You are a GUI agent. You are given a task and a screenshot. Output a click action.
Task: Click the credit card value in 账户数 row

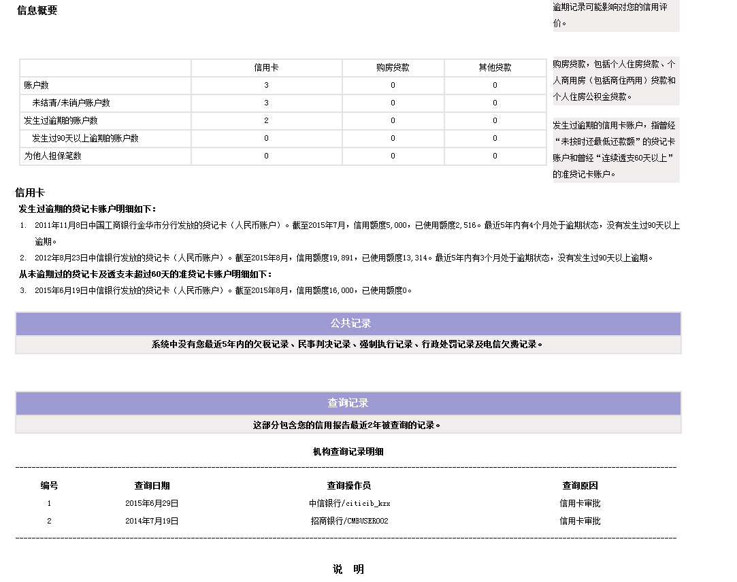pyautogui.click(x=267, y=86)
